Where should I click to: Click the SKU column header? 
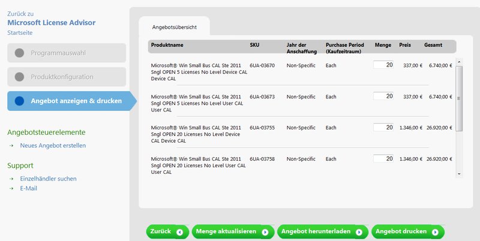(254, 45)
